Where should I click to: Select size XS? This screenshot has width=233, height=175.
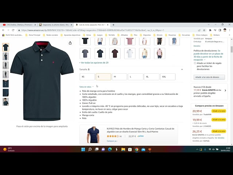87,77
